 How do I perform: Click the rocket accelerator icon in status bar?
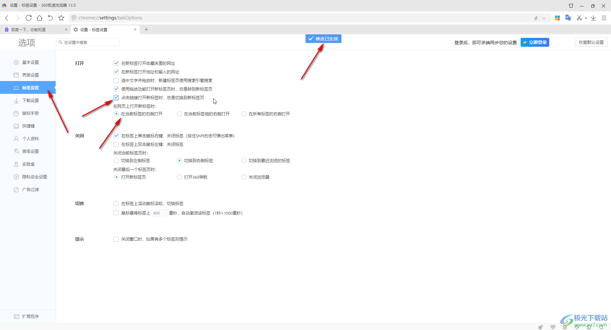[540, 327]
